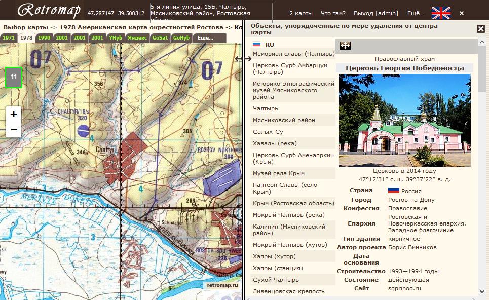The image size is (489, 300).
Task: Select Мясниковский район in the list
Action: click(293, 120)
